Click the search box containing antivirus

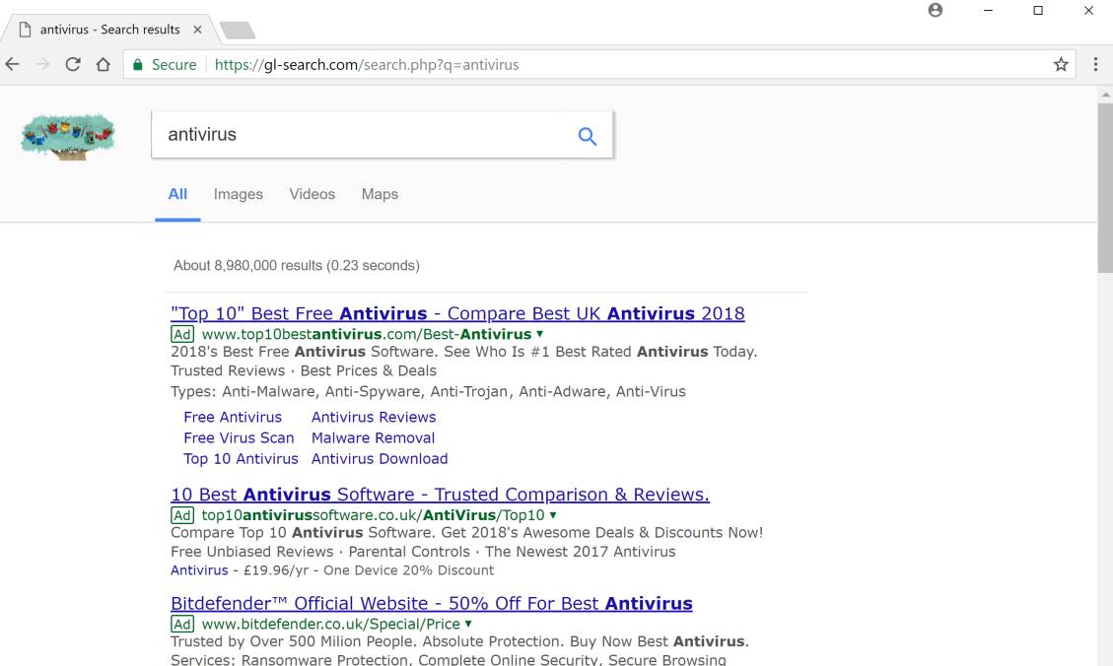tap(365, 135)
